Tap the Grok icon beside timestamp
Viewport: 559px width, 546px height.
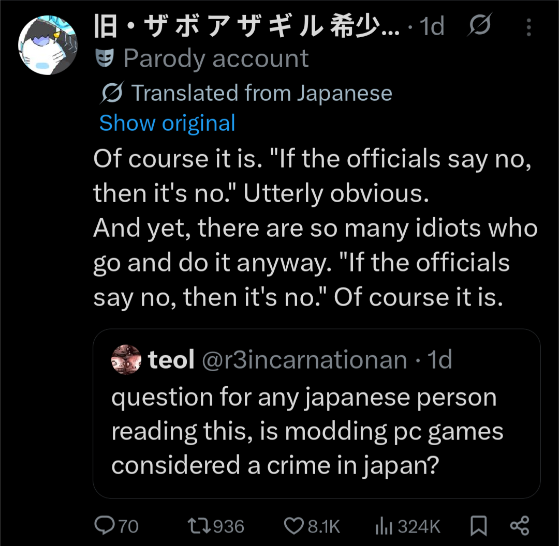click(x=479, y=26)
